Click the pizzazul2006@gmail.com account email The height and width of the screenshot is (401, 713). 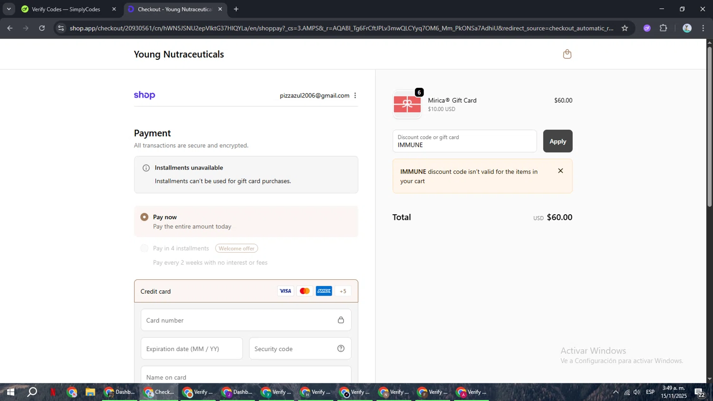(315, 95)
